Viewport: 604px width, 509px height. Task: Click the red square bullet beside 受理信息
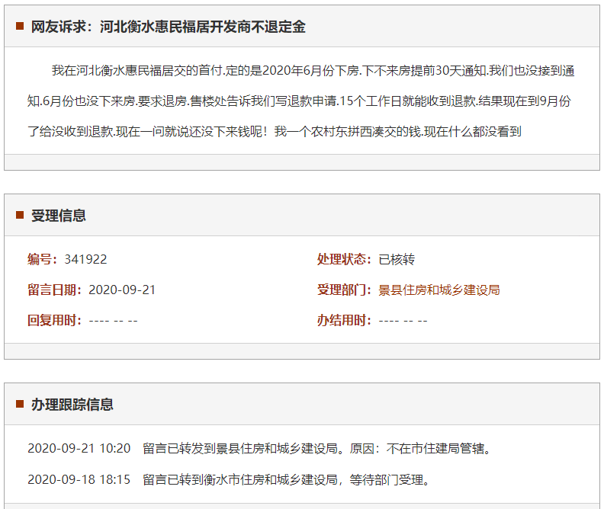point(20,216)
